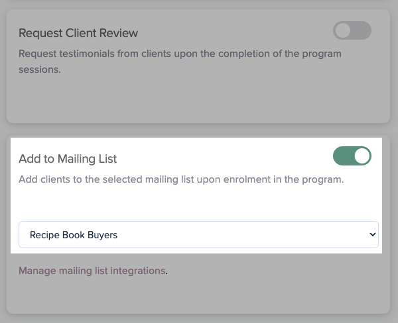Switch off the green mailing list toggle
398x323 pixels.
pyautogui.click(x=352, y=156)
